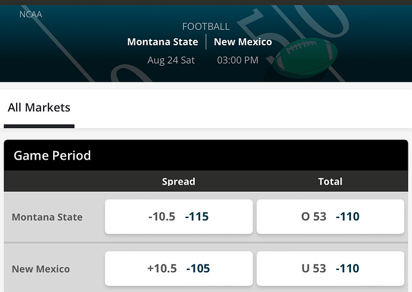This screenshot has height=292, width=412.
Task: Click the divider between banner team names
Action: (206, 42)
